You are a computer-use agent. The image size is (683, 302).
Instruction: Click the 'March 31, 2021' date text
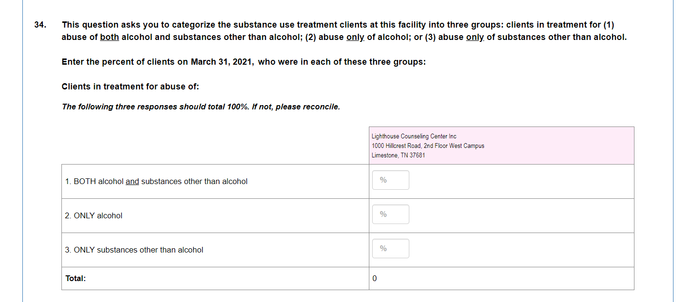(222, 62)
